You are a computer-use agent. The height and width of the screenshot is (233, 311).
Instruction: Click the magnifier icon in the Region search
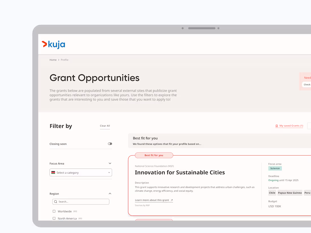click(x=56, y=201)
